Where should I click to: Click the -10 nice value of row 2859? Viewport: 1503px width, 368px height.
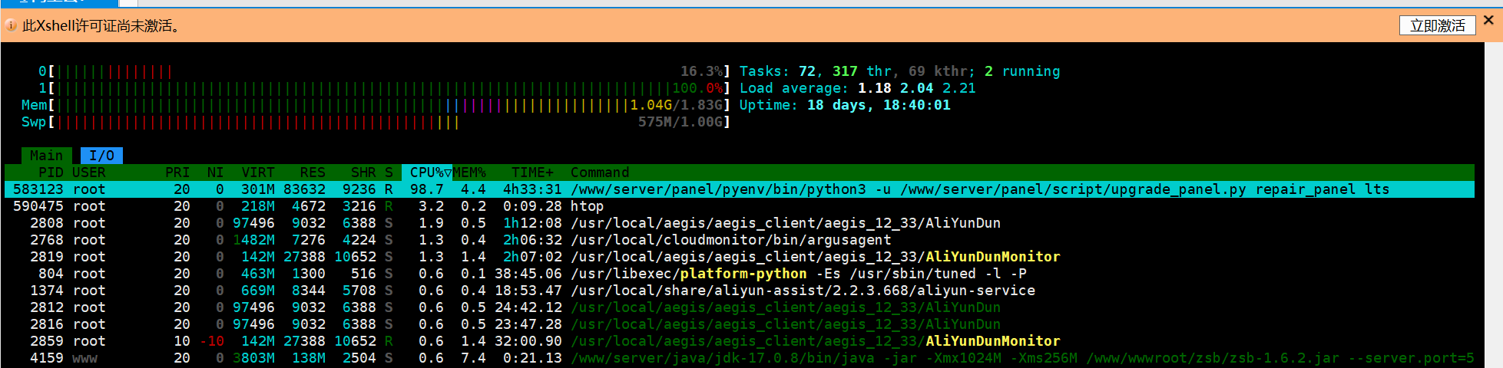coord(211,341)
